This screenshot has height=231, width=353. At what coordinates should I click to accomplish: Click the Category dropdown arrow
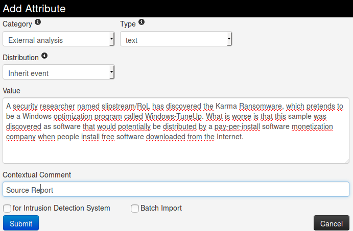point(111,39)
